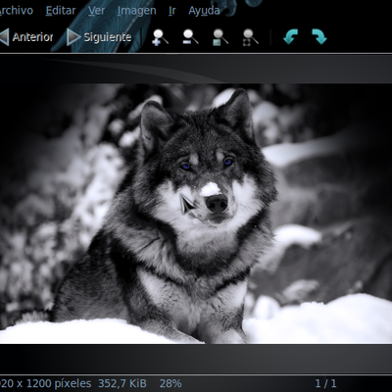
Task: Open the Ver menu
Action: point(96,11)
